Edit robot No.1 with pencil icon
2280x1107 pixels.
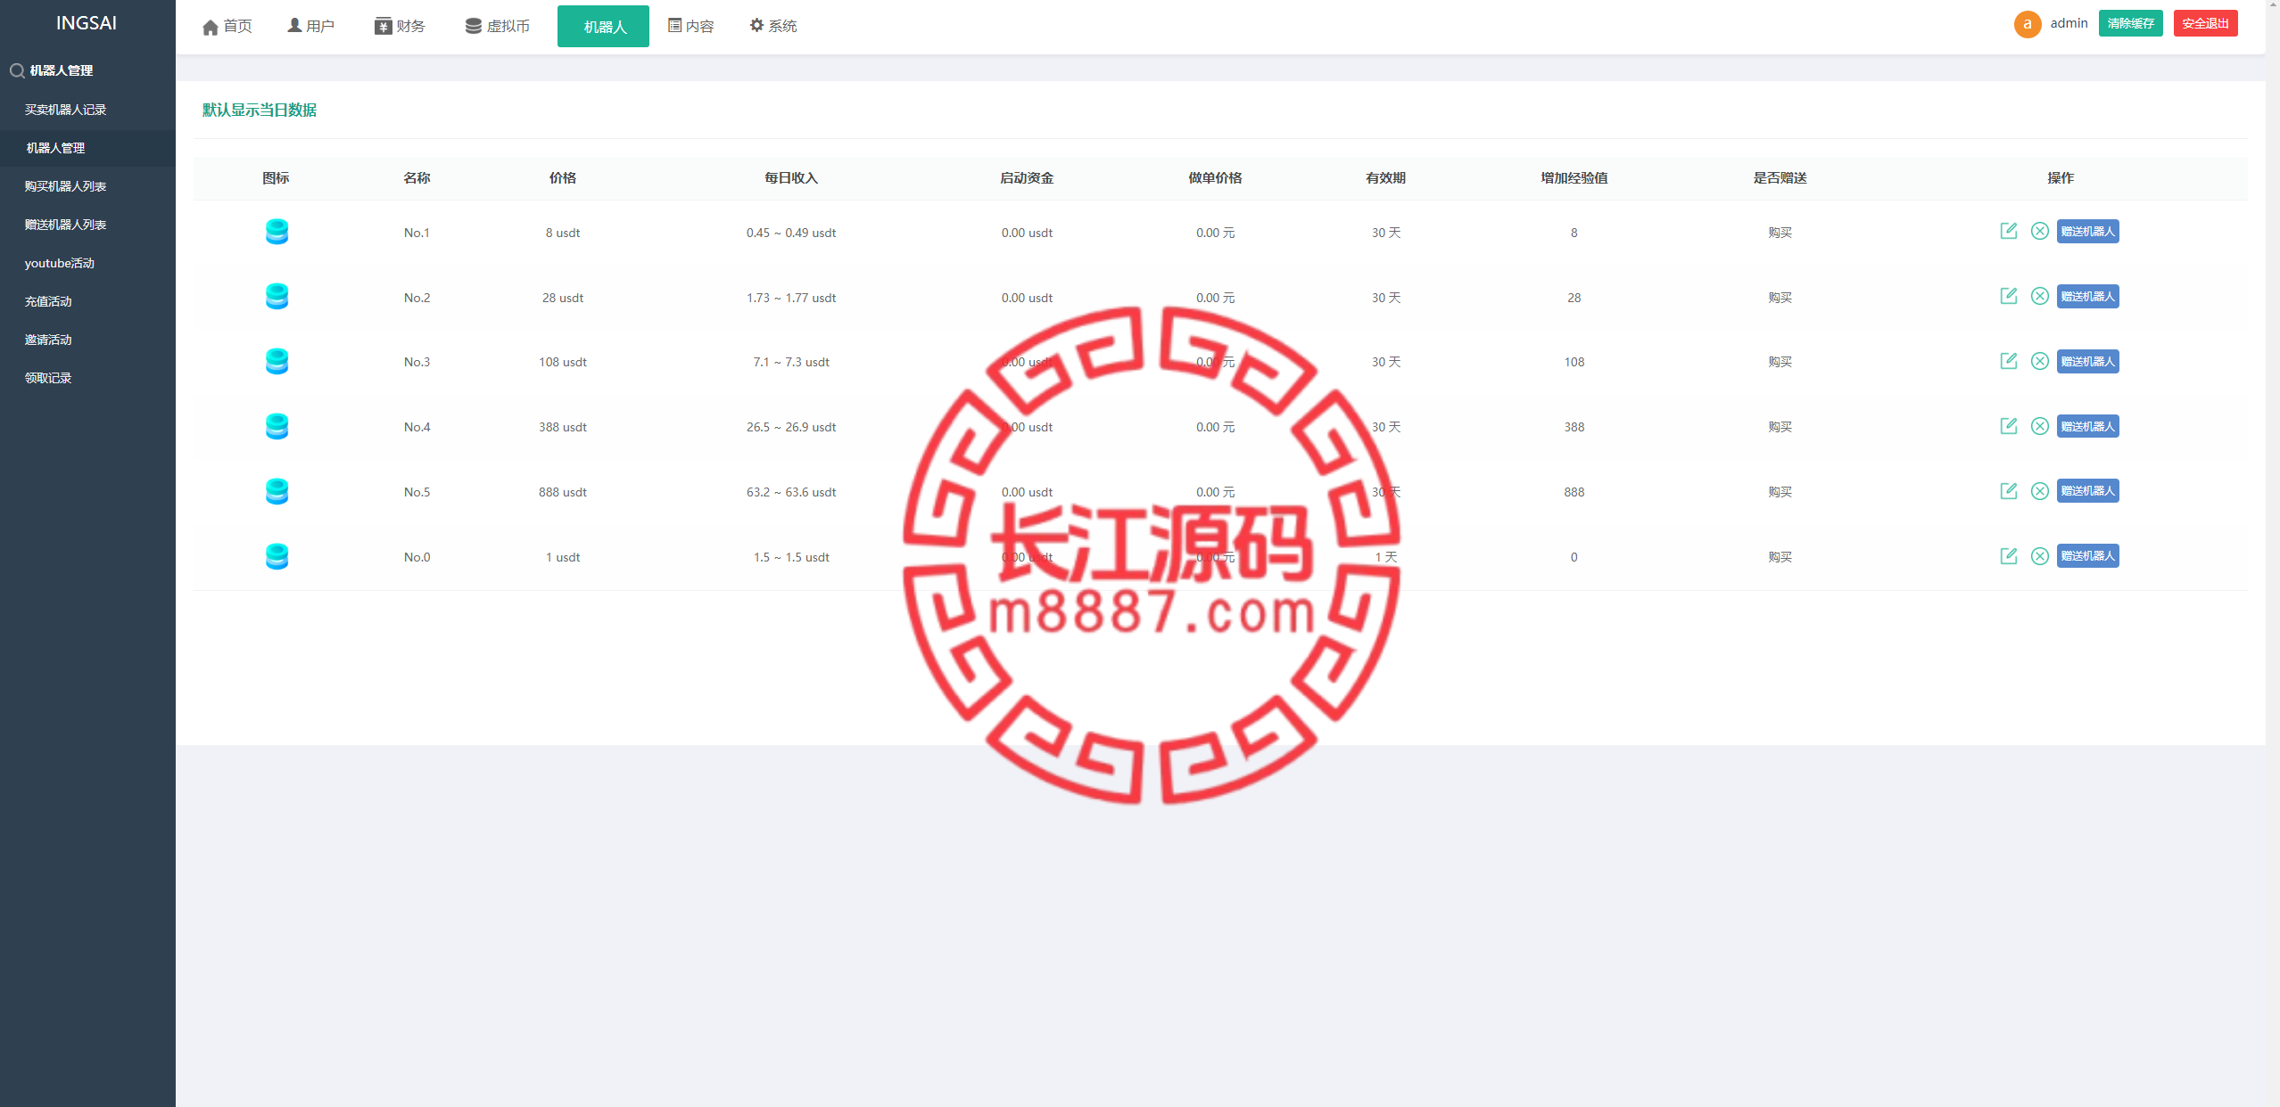pos(2008,231)
